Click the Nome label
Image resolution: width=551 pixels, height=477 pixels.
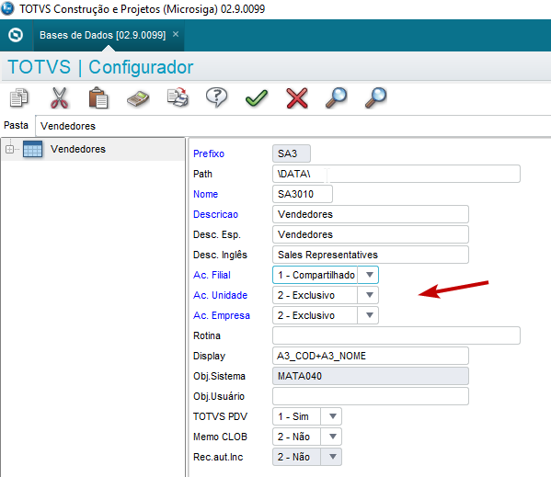click(x=205, y=194)
